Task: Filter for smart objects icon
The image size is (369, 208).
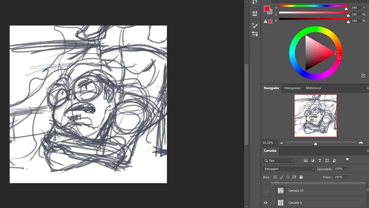Action: click(x=334, y=161)
